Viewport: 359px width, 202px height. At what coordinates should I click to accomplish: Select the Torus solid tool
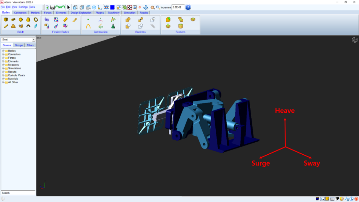pyautogui.click(x=36, y=20)
